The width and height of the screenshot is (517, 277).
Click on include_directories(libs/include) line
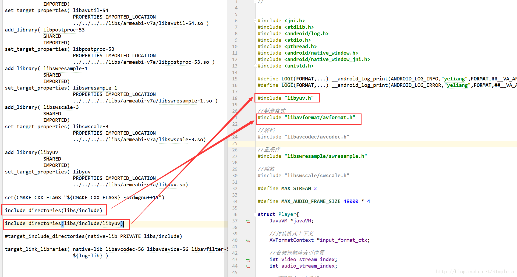click(54, 210)
